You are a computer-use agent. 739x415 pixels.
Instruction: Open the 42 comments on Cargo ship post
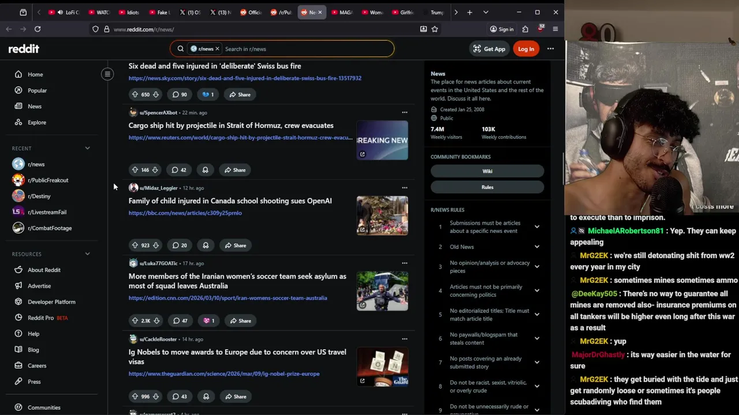[179, 170]
